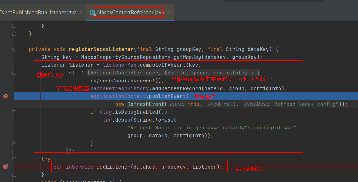Viewport: 358px width, 182px height.
Task: Click the 'group, dataId, configInfo));' arguments line
Action: [170, 136]
